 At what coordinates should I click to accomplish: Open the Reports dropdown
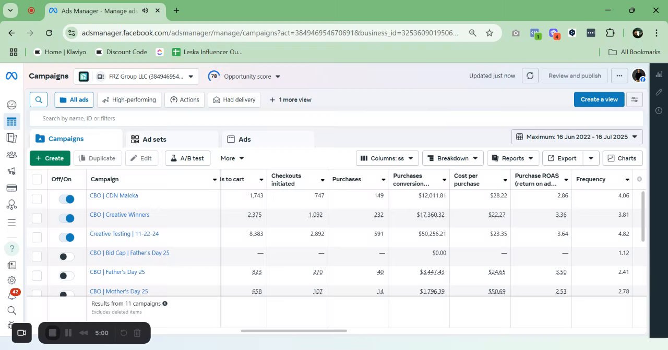click(513, 158)
